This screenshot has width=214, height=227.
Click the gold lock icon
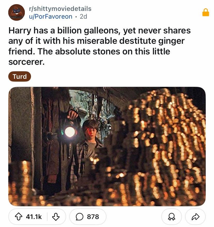pos(205,12)
